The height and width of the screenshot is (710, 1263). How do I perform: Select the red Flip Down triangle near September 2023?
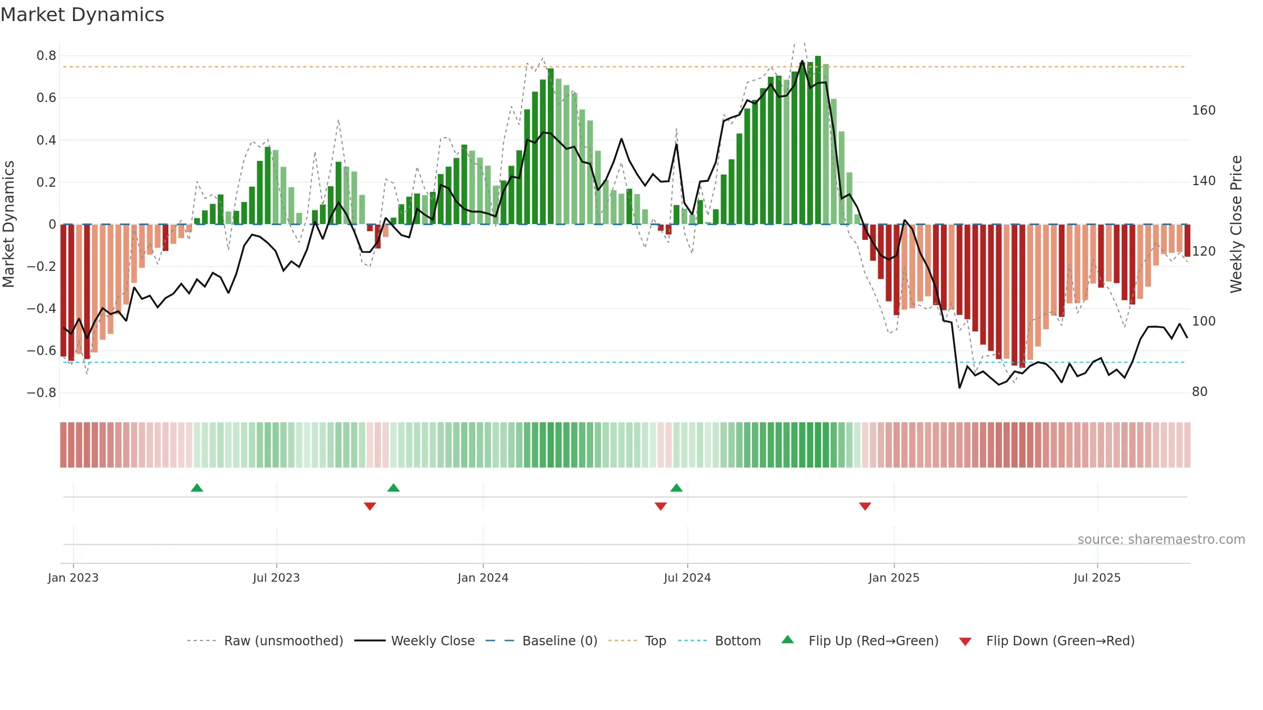click(370, 506)
